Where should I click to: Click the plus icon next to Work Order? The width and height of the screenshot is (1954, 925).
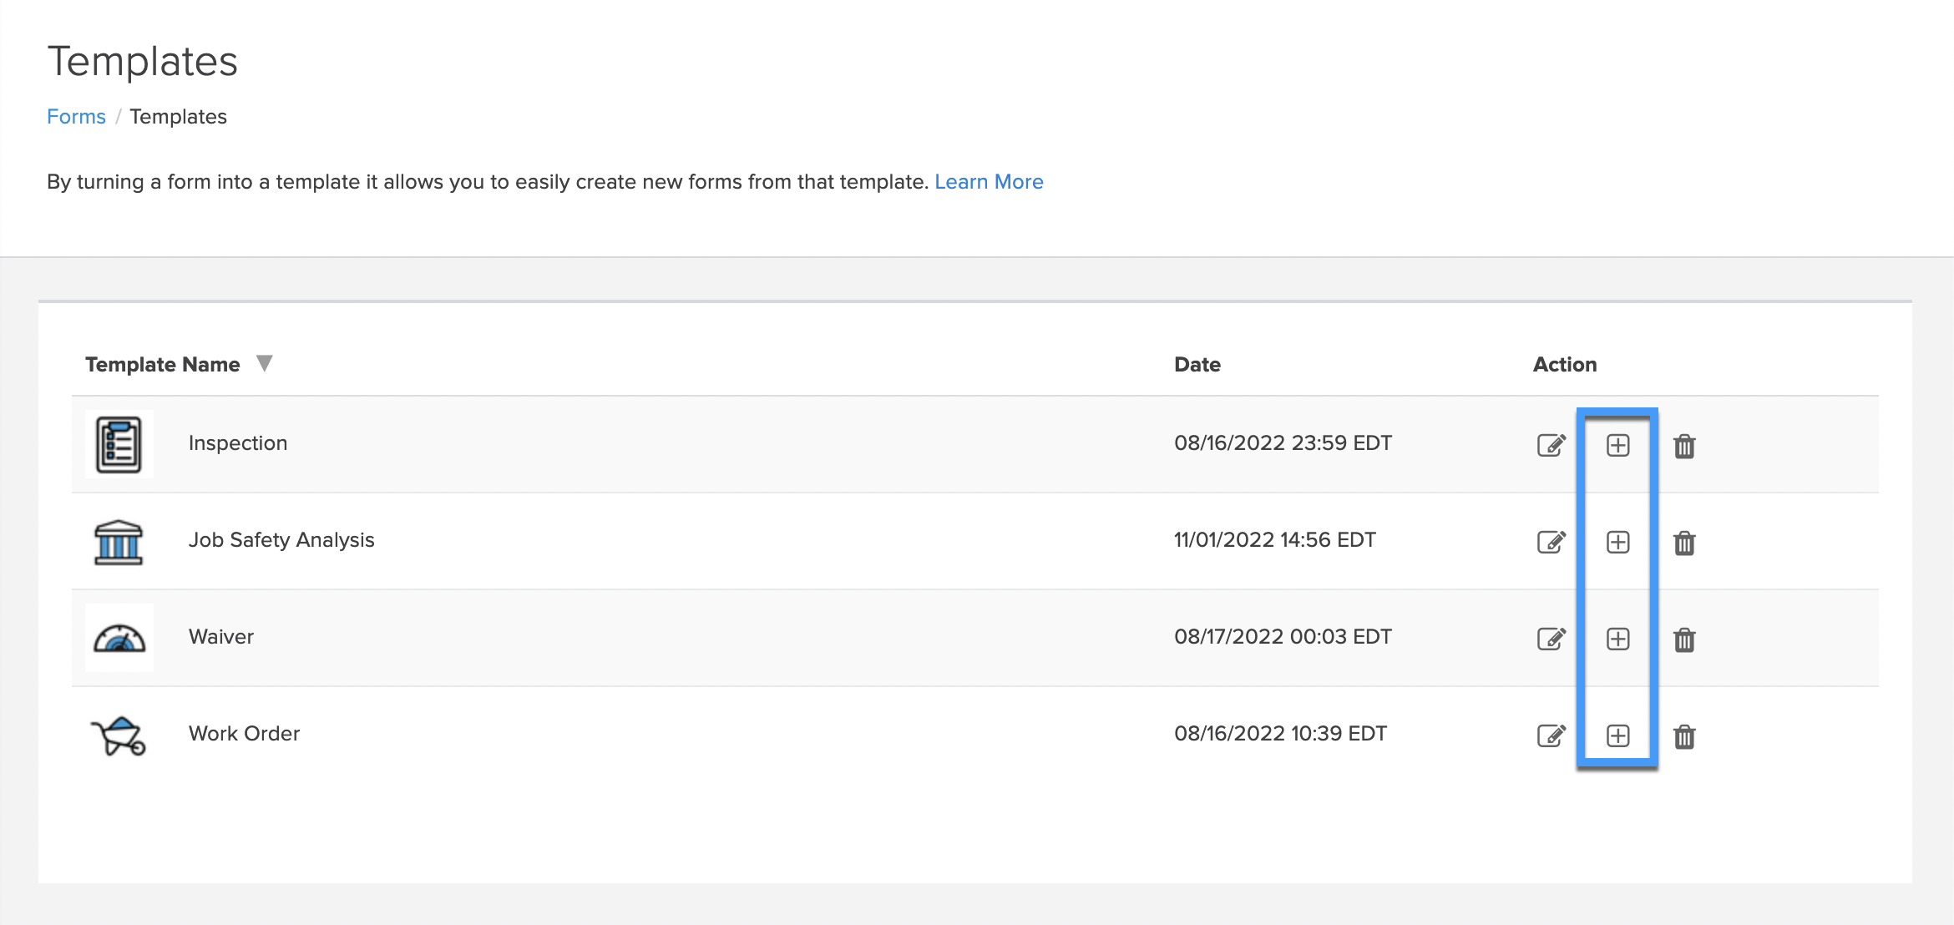(x=1618, y=735)
